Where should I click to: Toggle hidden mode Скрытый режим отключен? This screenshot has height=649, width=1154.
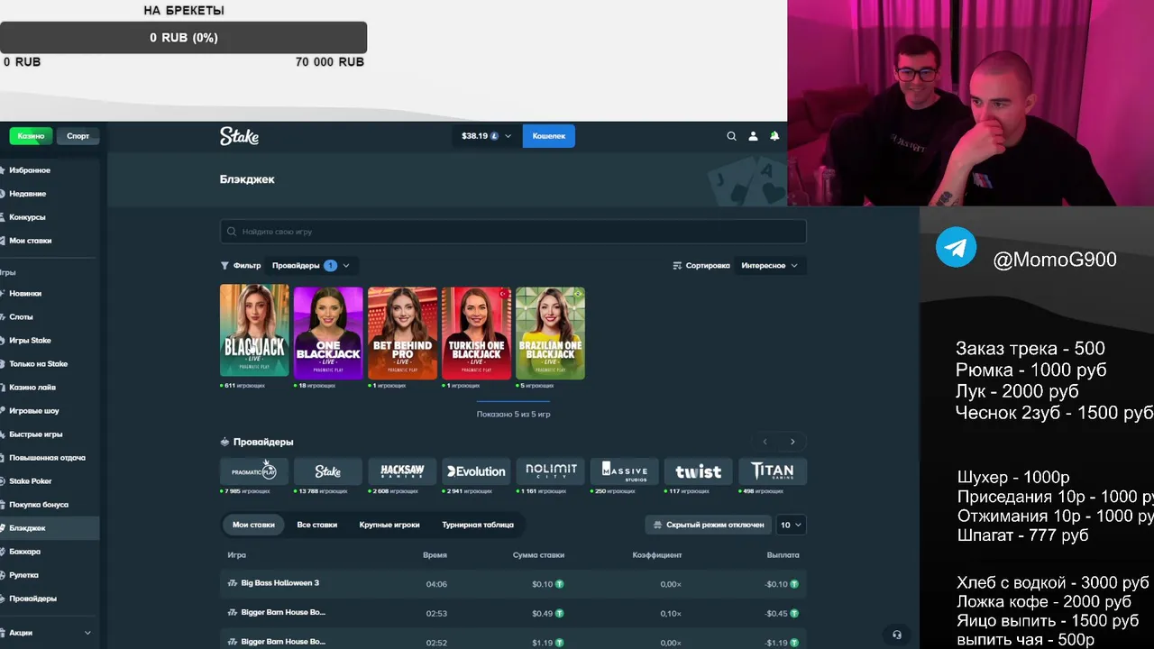click(708, 525)
